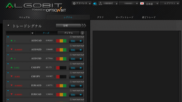Screen dimensions: 182x102
Task: Click the AUD/CAD pair name
Action: pyautogui.click(x=36, y=41)
